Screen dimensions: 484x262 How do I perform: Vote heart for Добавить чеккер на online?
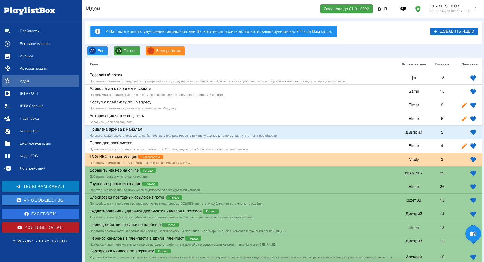pos(473,173)
